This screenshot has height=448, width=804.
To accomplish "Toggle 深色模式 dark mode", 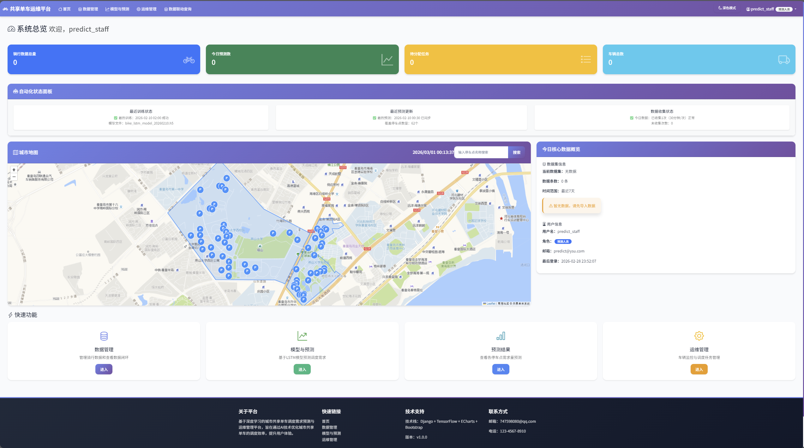I will click(727, 8).
